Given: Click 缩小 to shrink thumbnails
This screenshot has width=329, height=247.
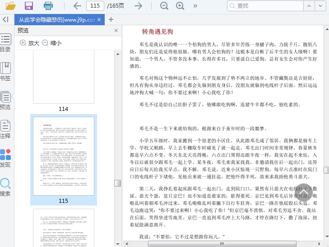Looking at the screenshot, I should tap(51, 43).
